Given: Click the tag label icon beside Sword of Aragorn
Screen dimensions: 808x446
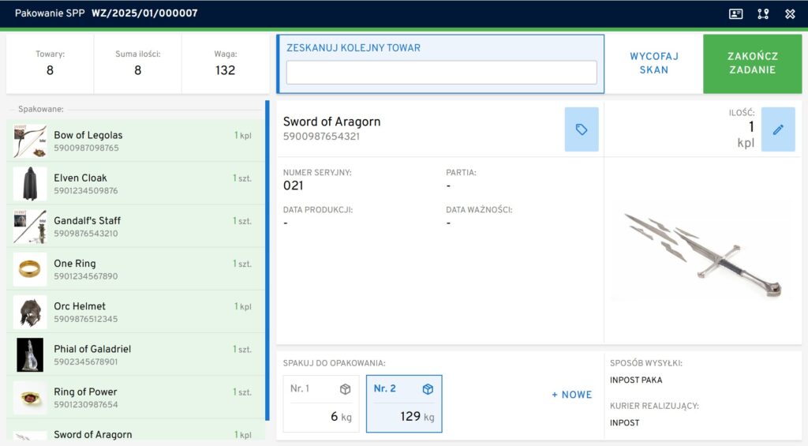Looking at the screenshot, I should click(582, 129).
